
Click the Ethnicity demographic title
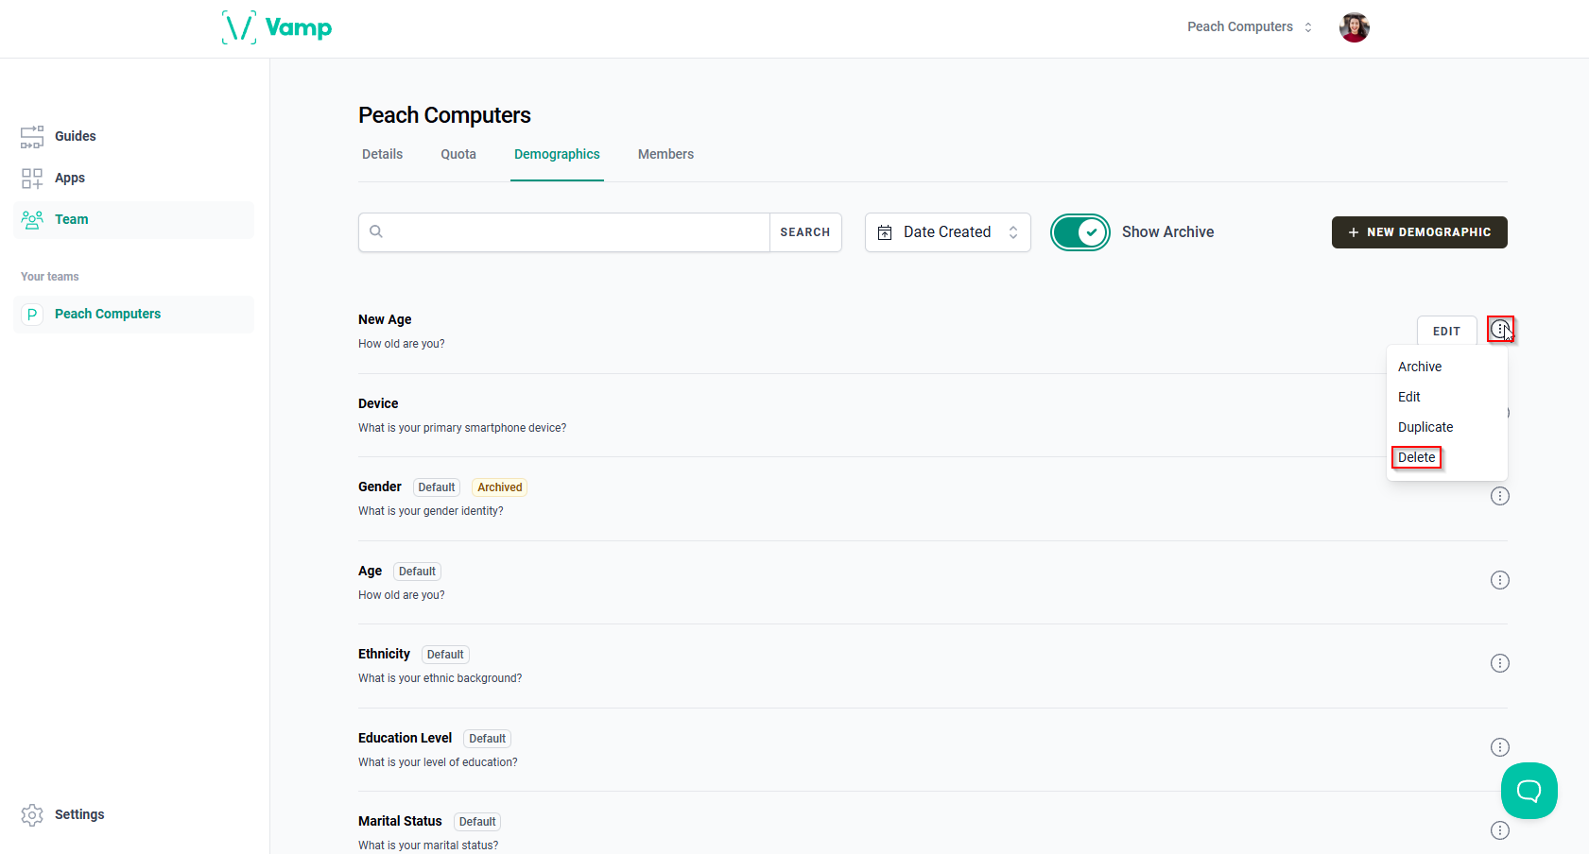point(384,654)
